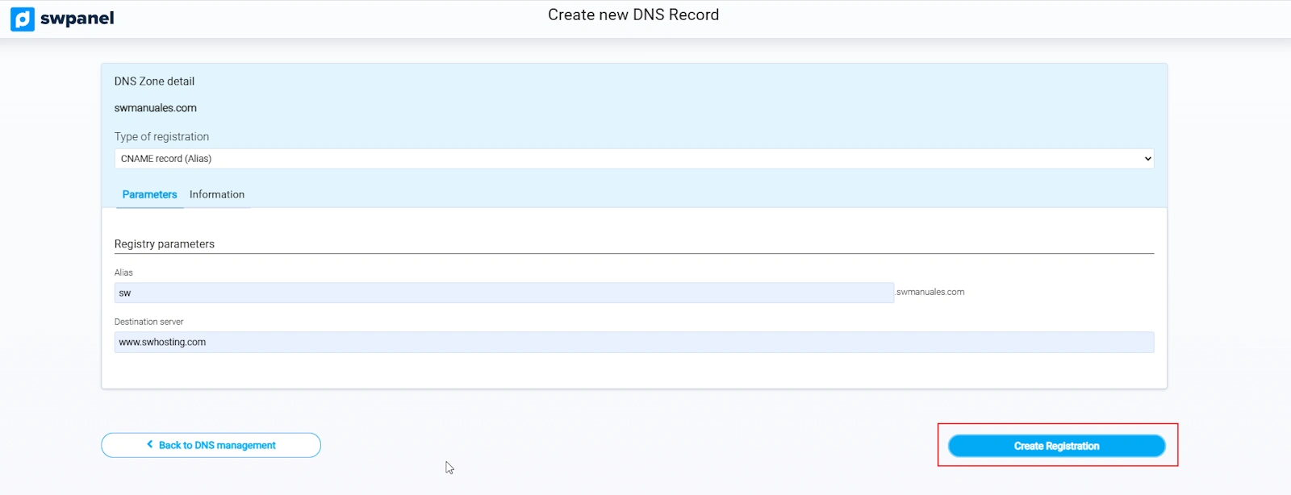Image resolution: width=1291 pixels, height=495 pixels.
Task: Click the swpanel brand name text
Action: (77, 19)
